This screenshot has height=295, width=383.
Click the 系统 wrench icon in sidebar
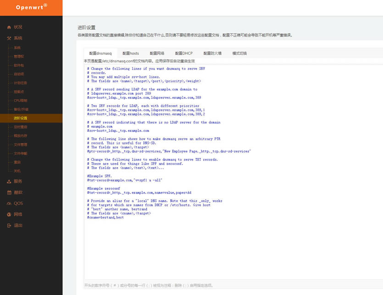tap(9, 39)
